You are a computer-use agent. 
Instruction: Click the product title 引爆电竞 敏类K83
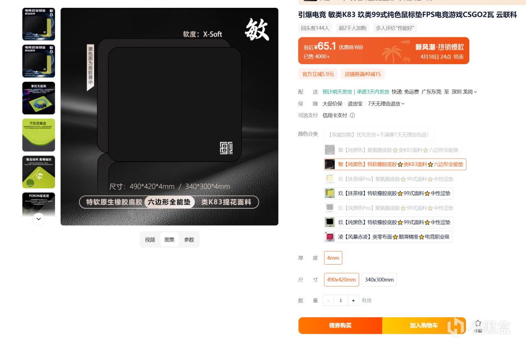(x=407, y=15)
